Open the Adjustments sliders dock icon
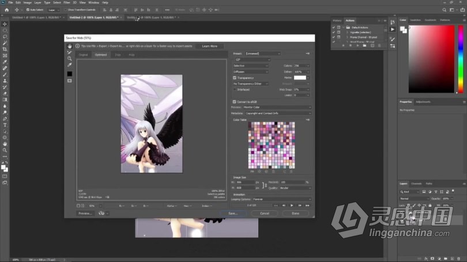 point(393,46)
